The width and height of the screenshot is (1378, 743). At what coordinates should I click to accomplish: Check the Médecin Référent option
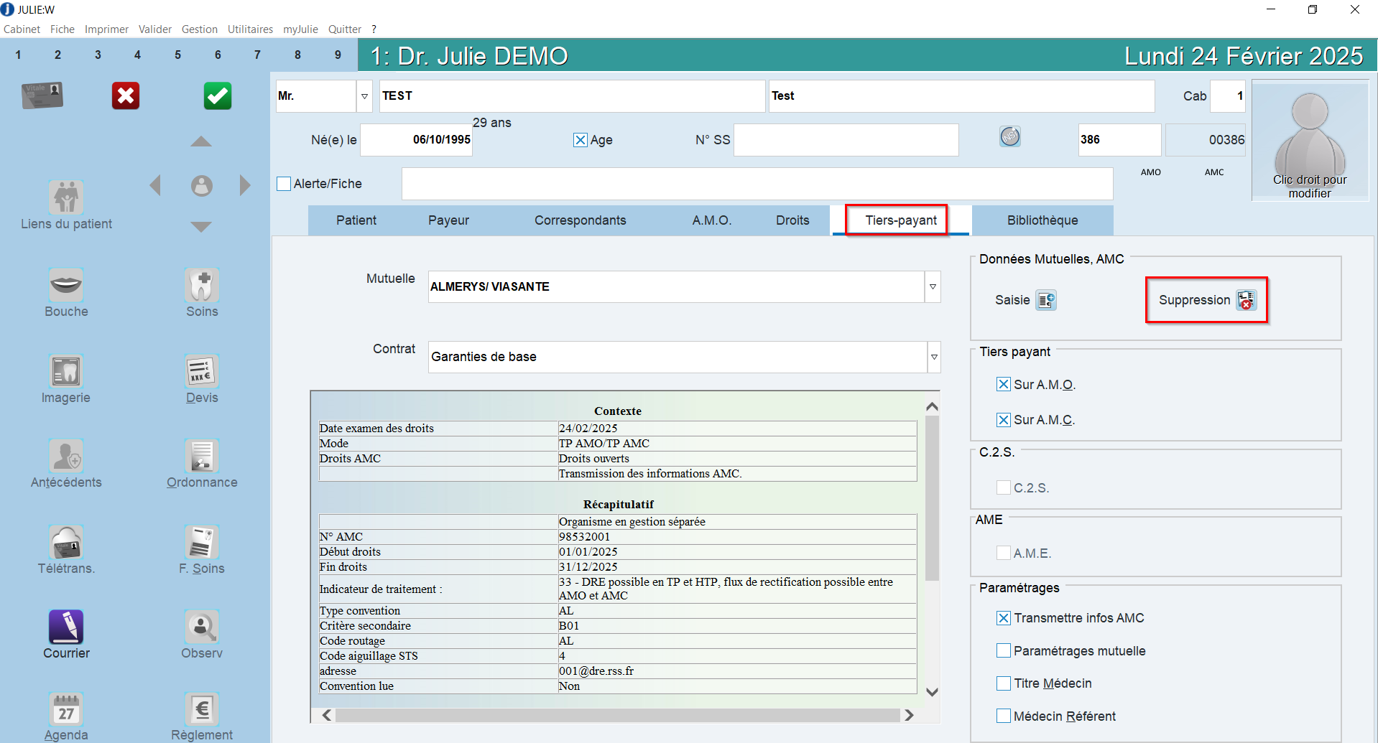[1004, 716]
